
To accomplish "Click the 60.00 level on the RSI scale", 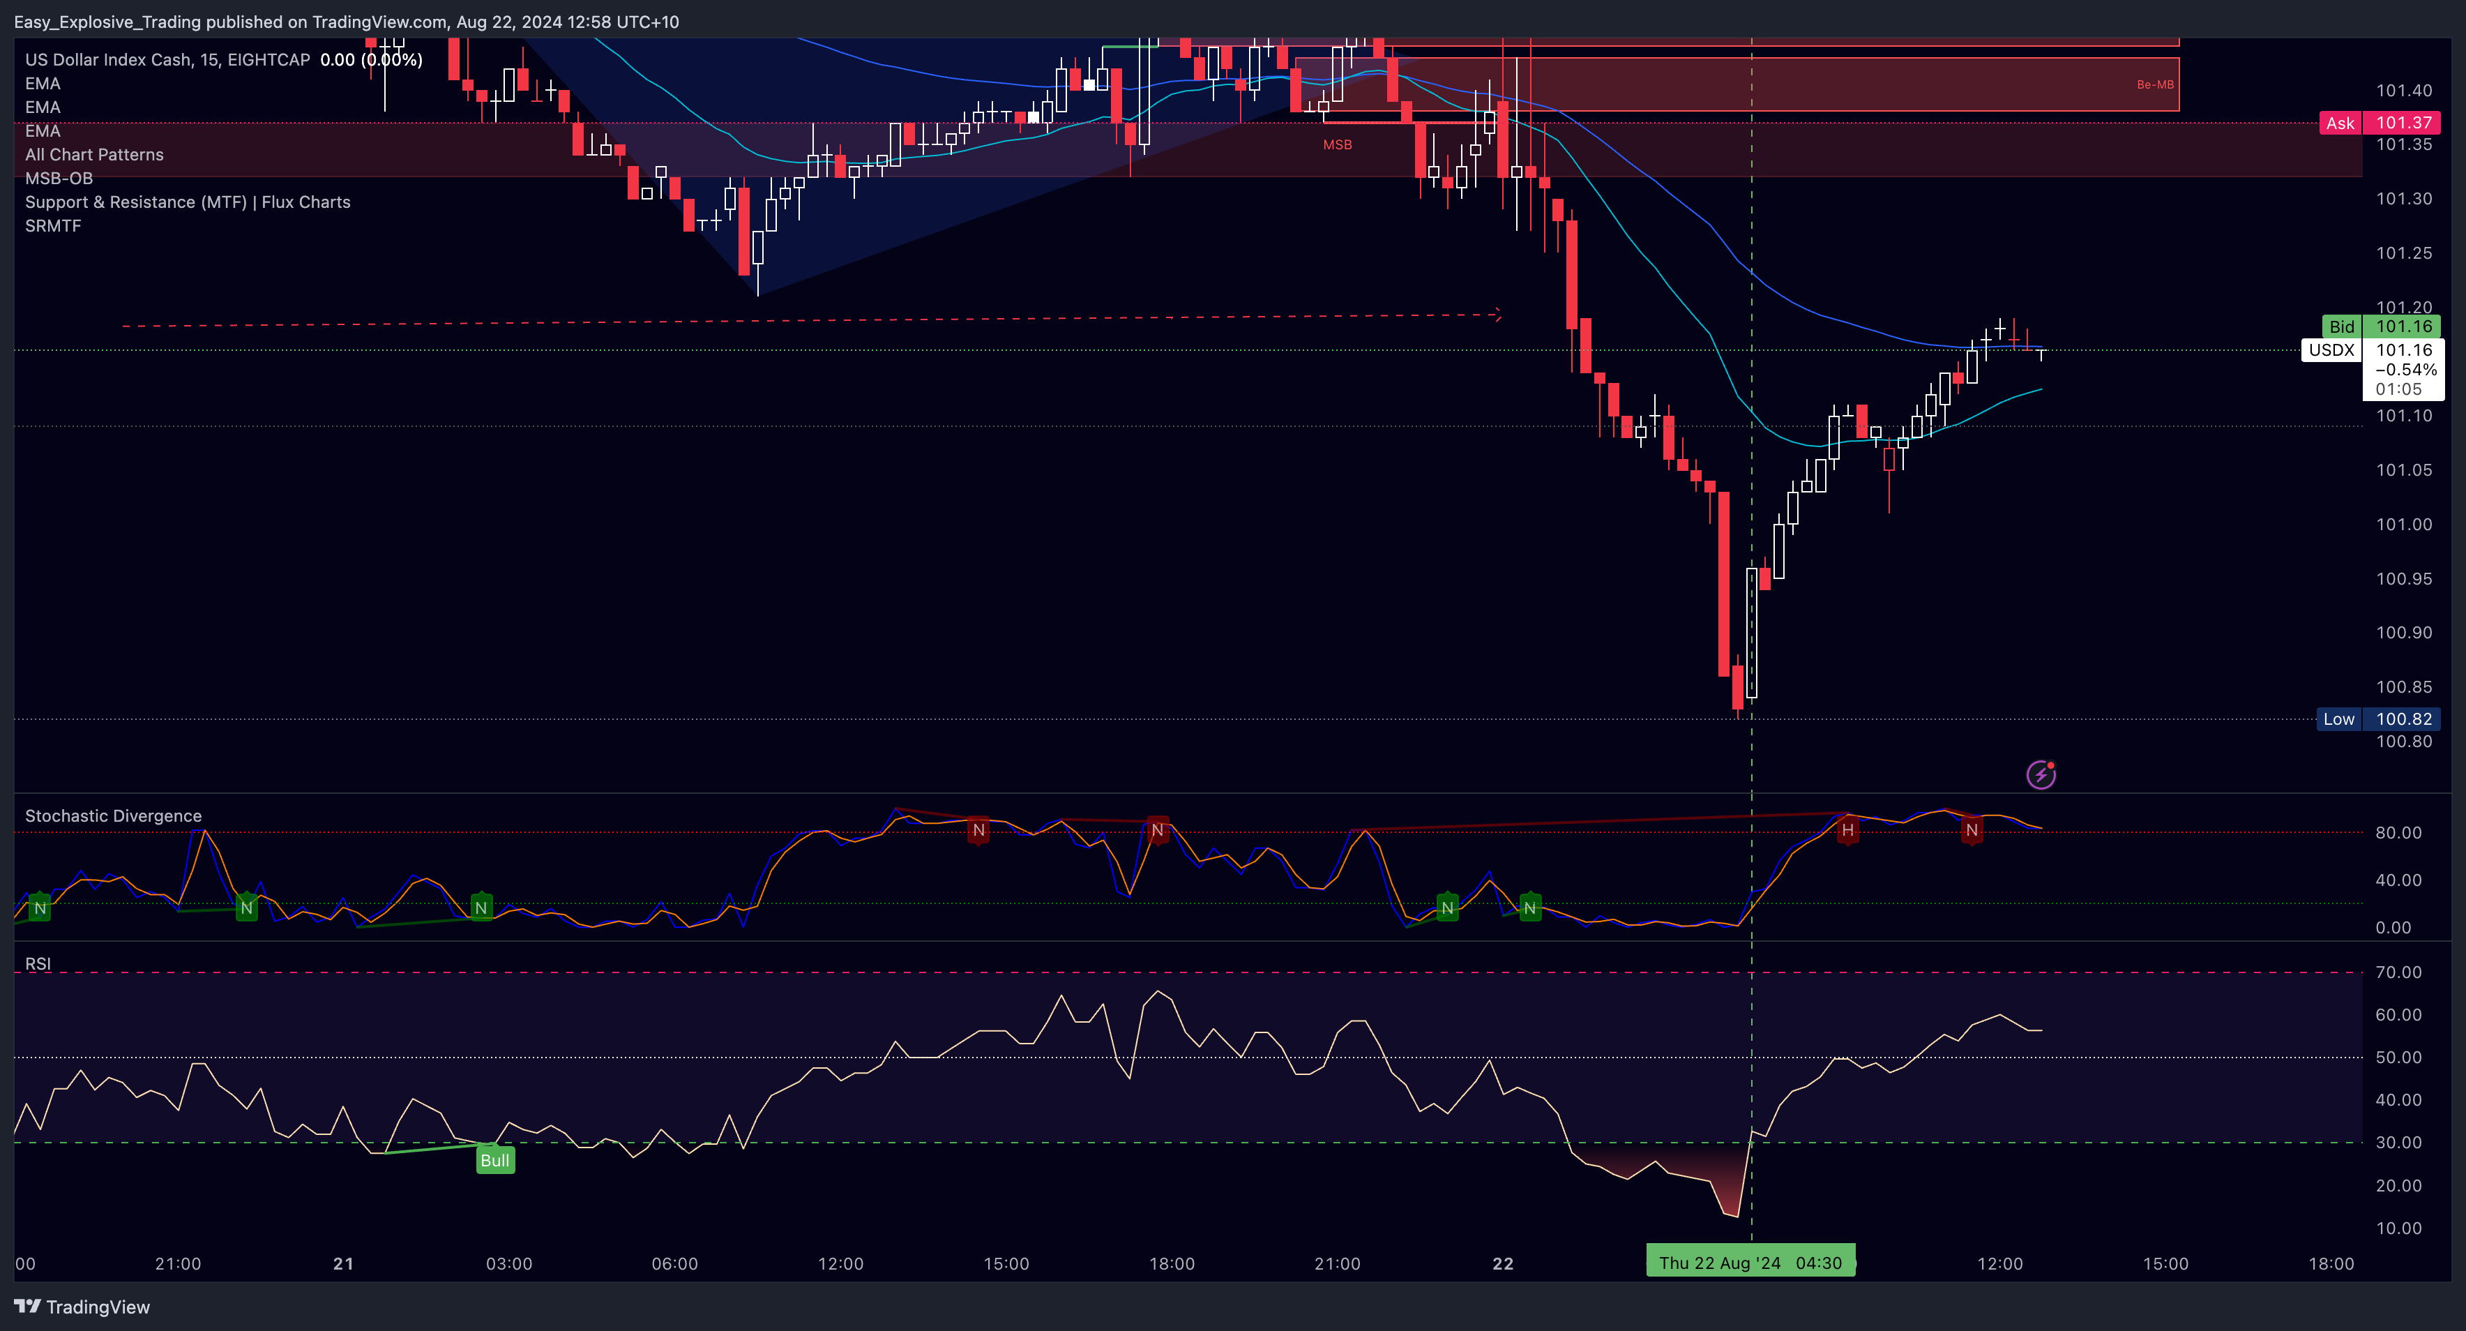I will (x=2398, y=1015).
